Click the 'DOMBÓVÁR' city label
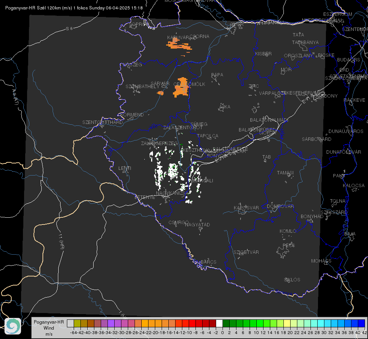 click(x=280, y=206)
